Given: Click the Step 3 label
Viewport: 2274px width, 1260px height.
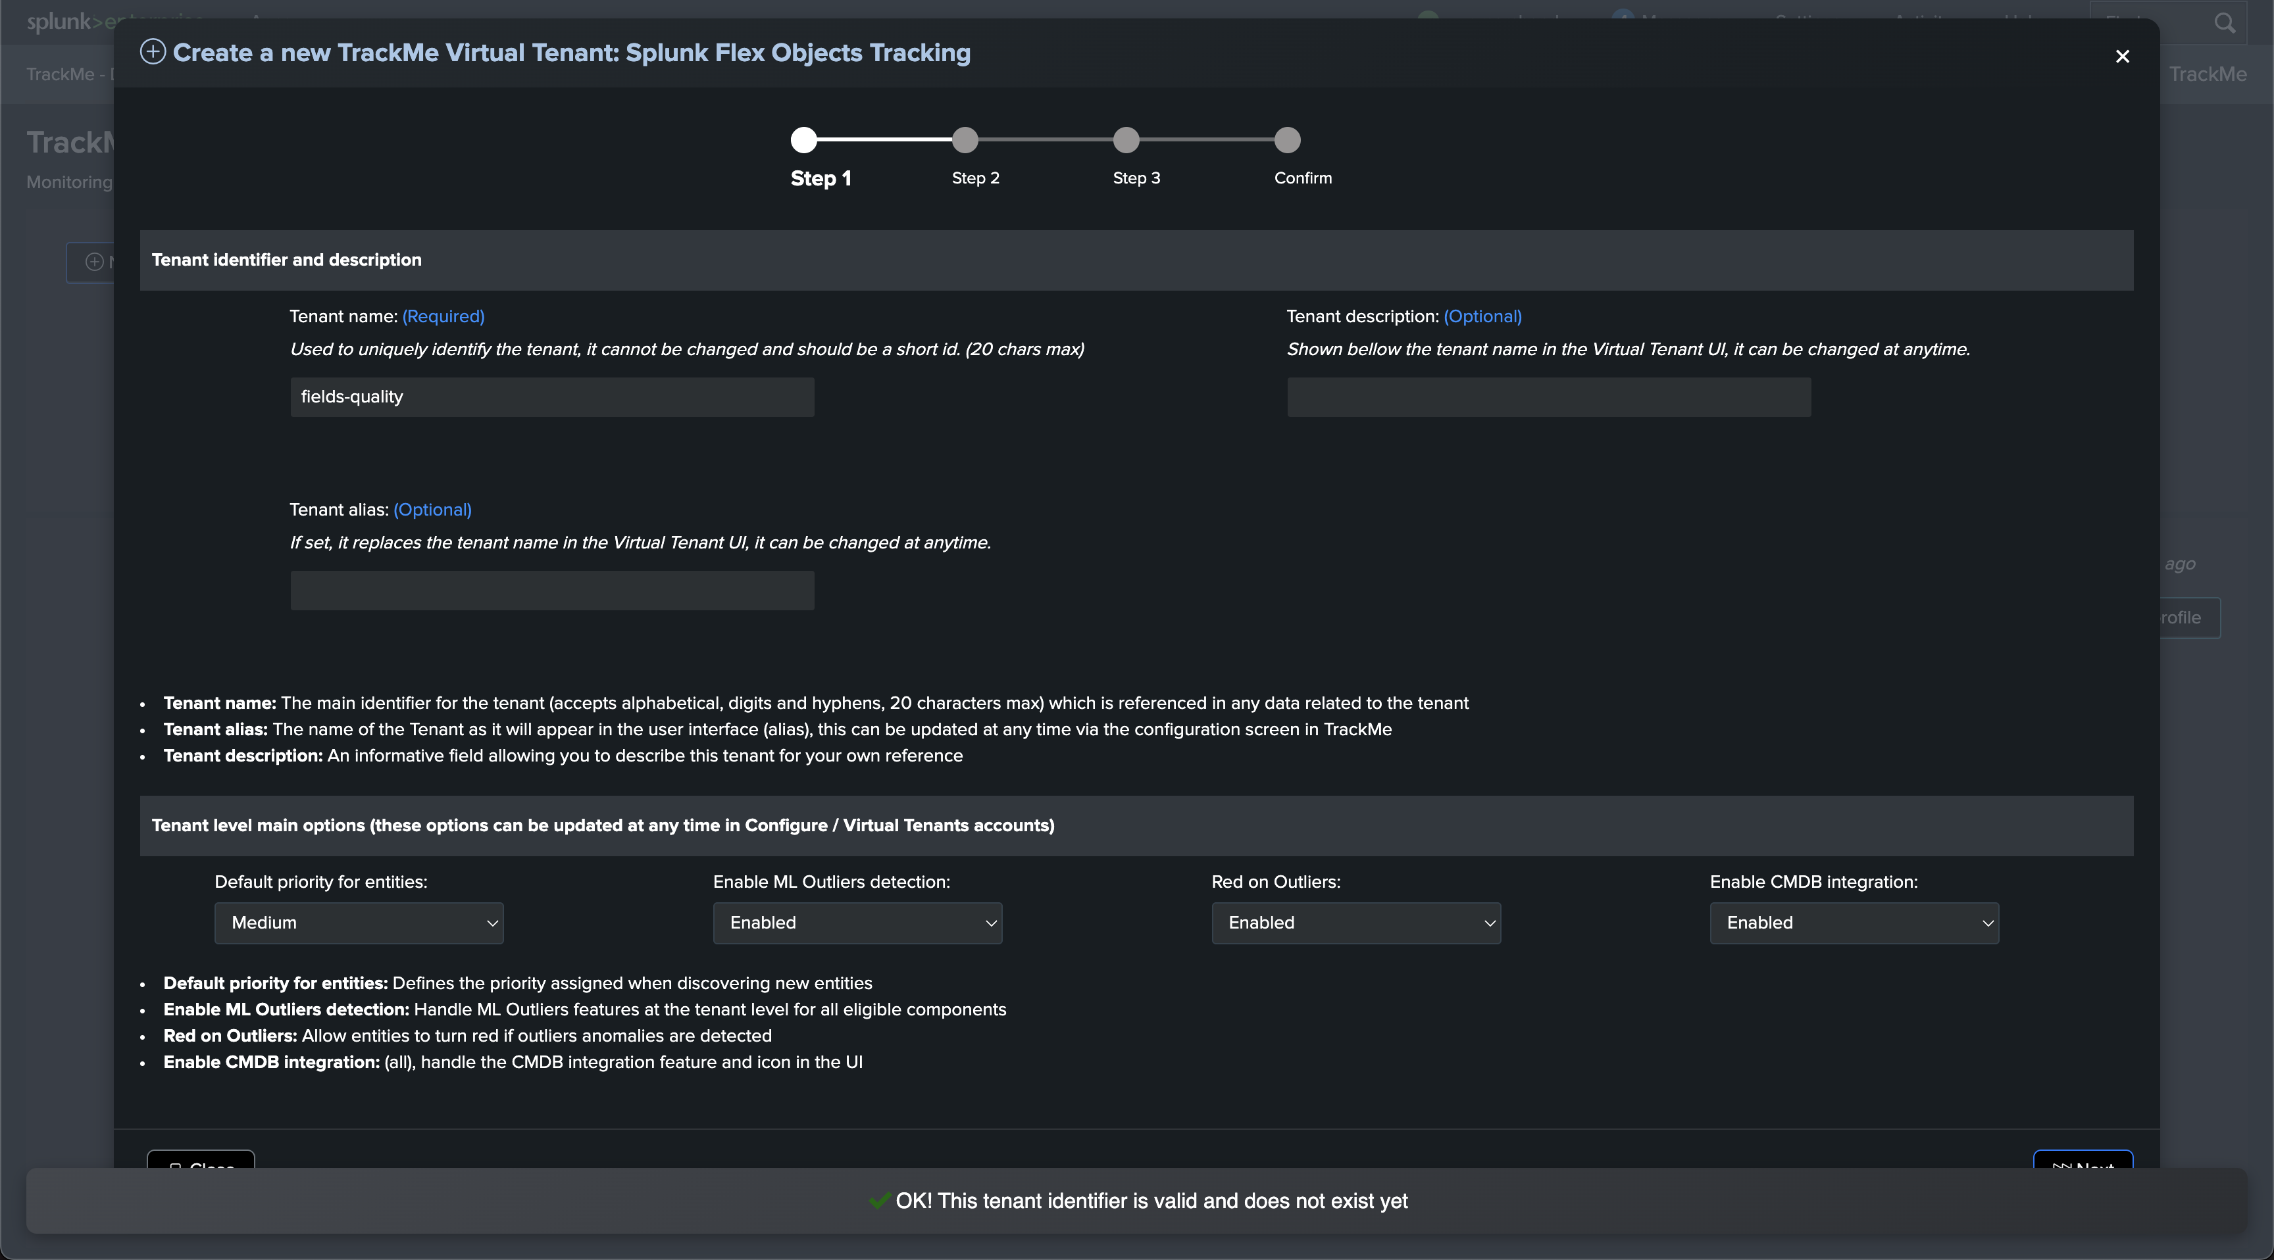Looking at the screenshot, I should point(1136,178).
